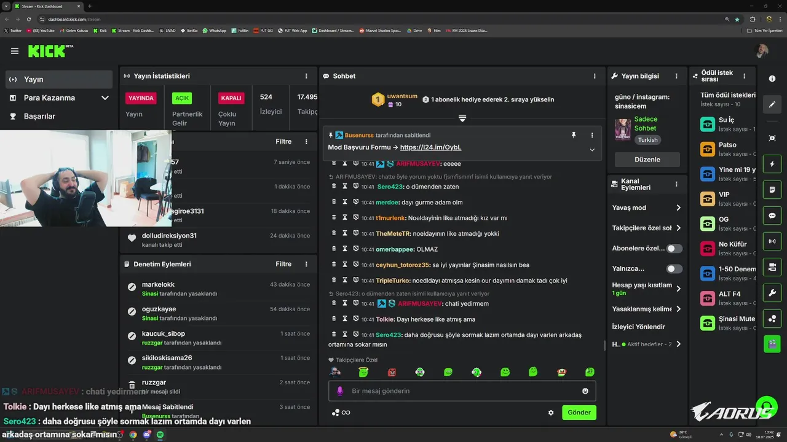Screen dimensions: 787x442
Task: Open the lightning bolt quick actions icon
Action: [772, 165]
